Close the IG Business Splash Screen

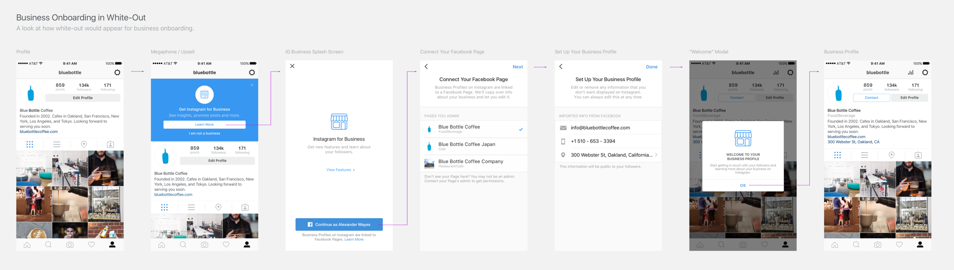(x=292, y=66)
